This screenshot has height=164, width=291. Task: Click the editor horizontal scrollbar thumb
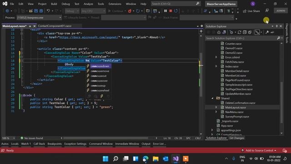[106, 138]
